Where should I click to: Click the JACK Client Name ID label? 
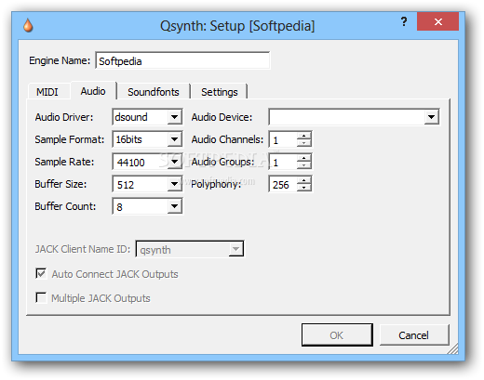click(x=83, y=249)
